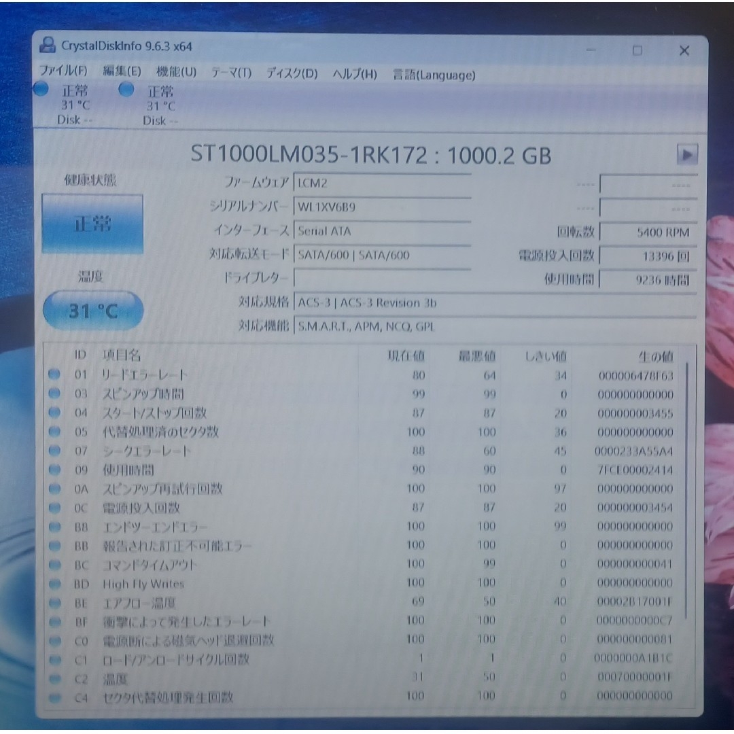This screenshot has width=734, height=734.
Task: Select raw value 00000647BF63
Action: tap(635, 376)
